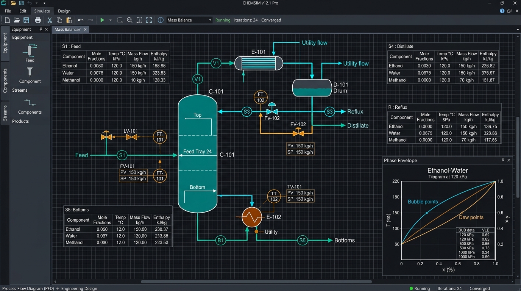This screenshot has height=291, width=521.
Task: Click the S1 stream marker on feed line
Action: [122, 155]
